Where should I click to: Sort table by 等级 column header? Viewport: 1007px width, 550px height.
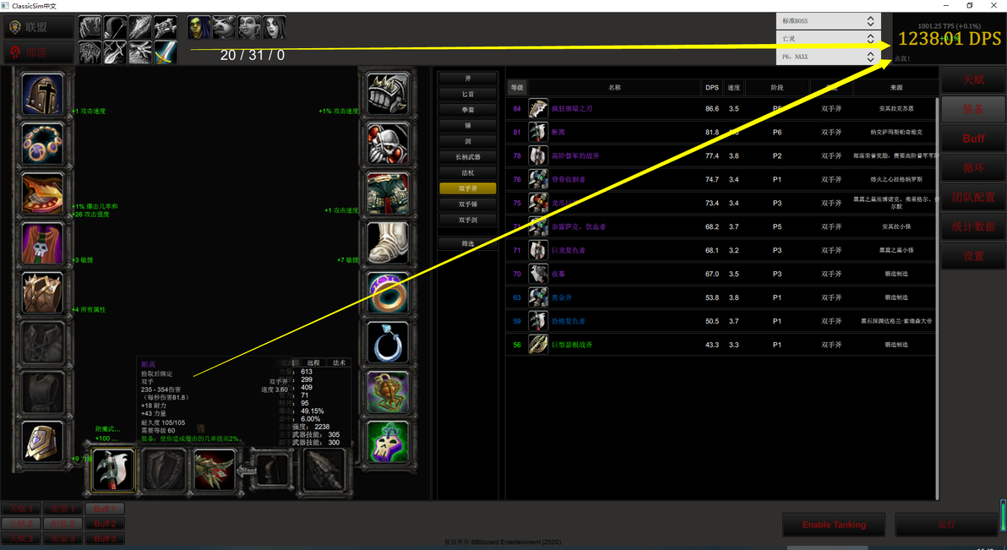tap(517, 87)
